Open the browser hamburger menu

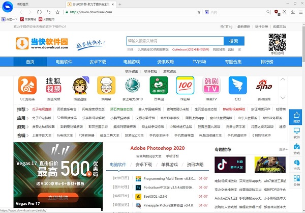301,12
